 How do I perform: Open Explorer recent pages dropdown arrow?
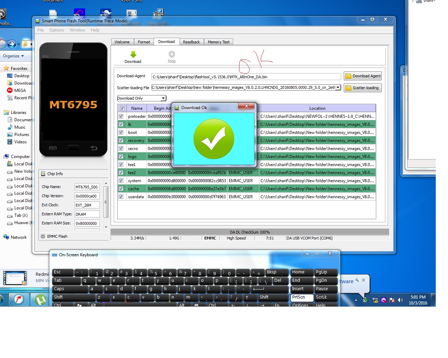tap(19, 44)
